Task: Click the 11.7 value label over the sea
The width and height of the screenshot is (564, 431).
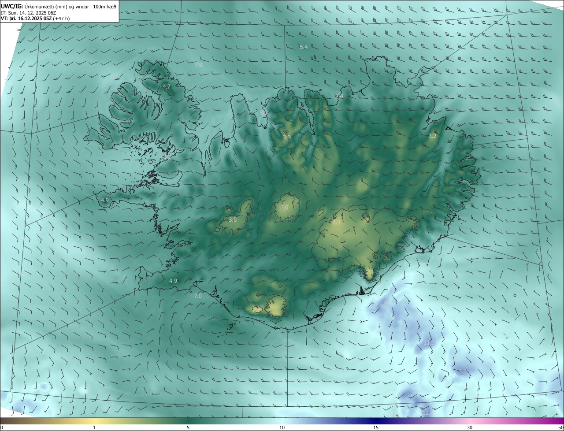Action: pyautogui.click(x=428, y=343)
